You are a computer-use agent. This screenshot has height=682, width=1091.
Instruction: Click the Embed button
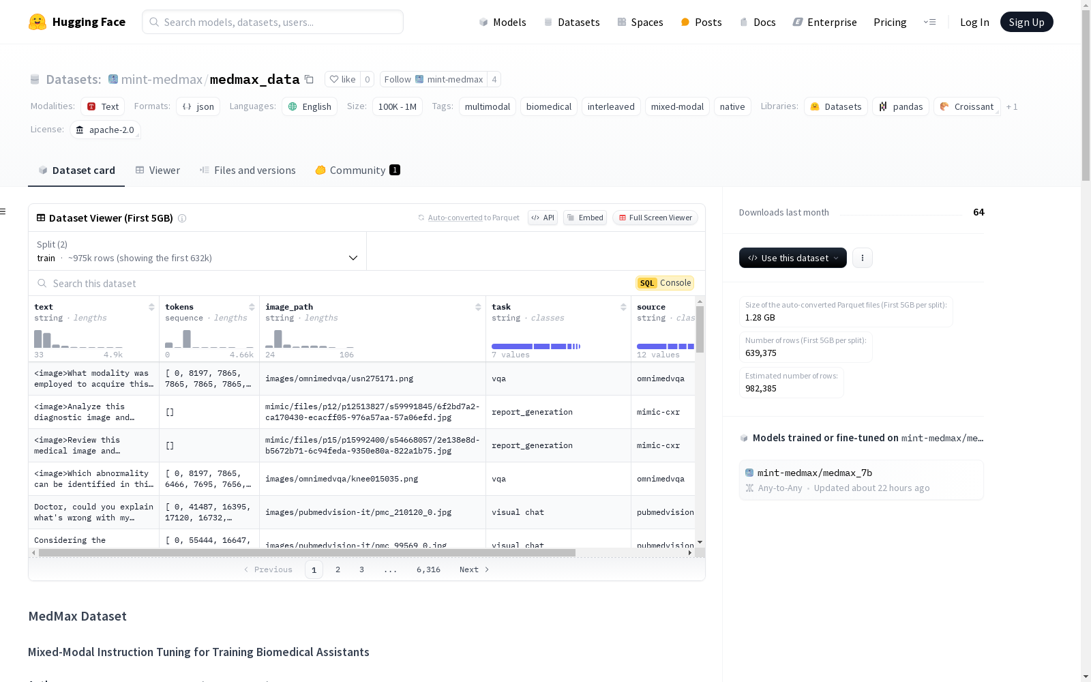pyautogui.click(x=585, y=218)
